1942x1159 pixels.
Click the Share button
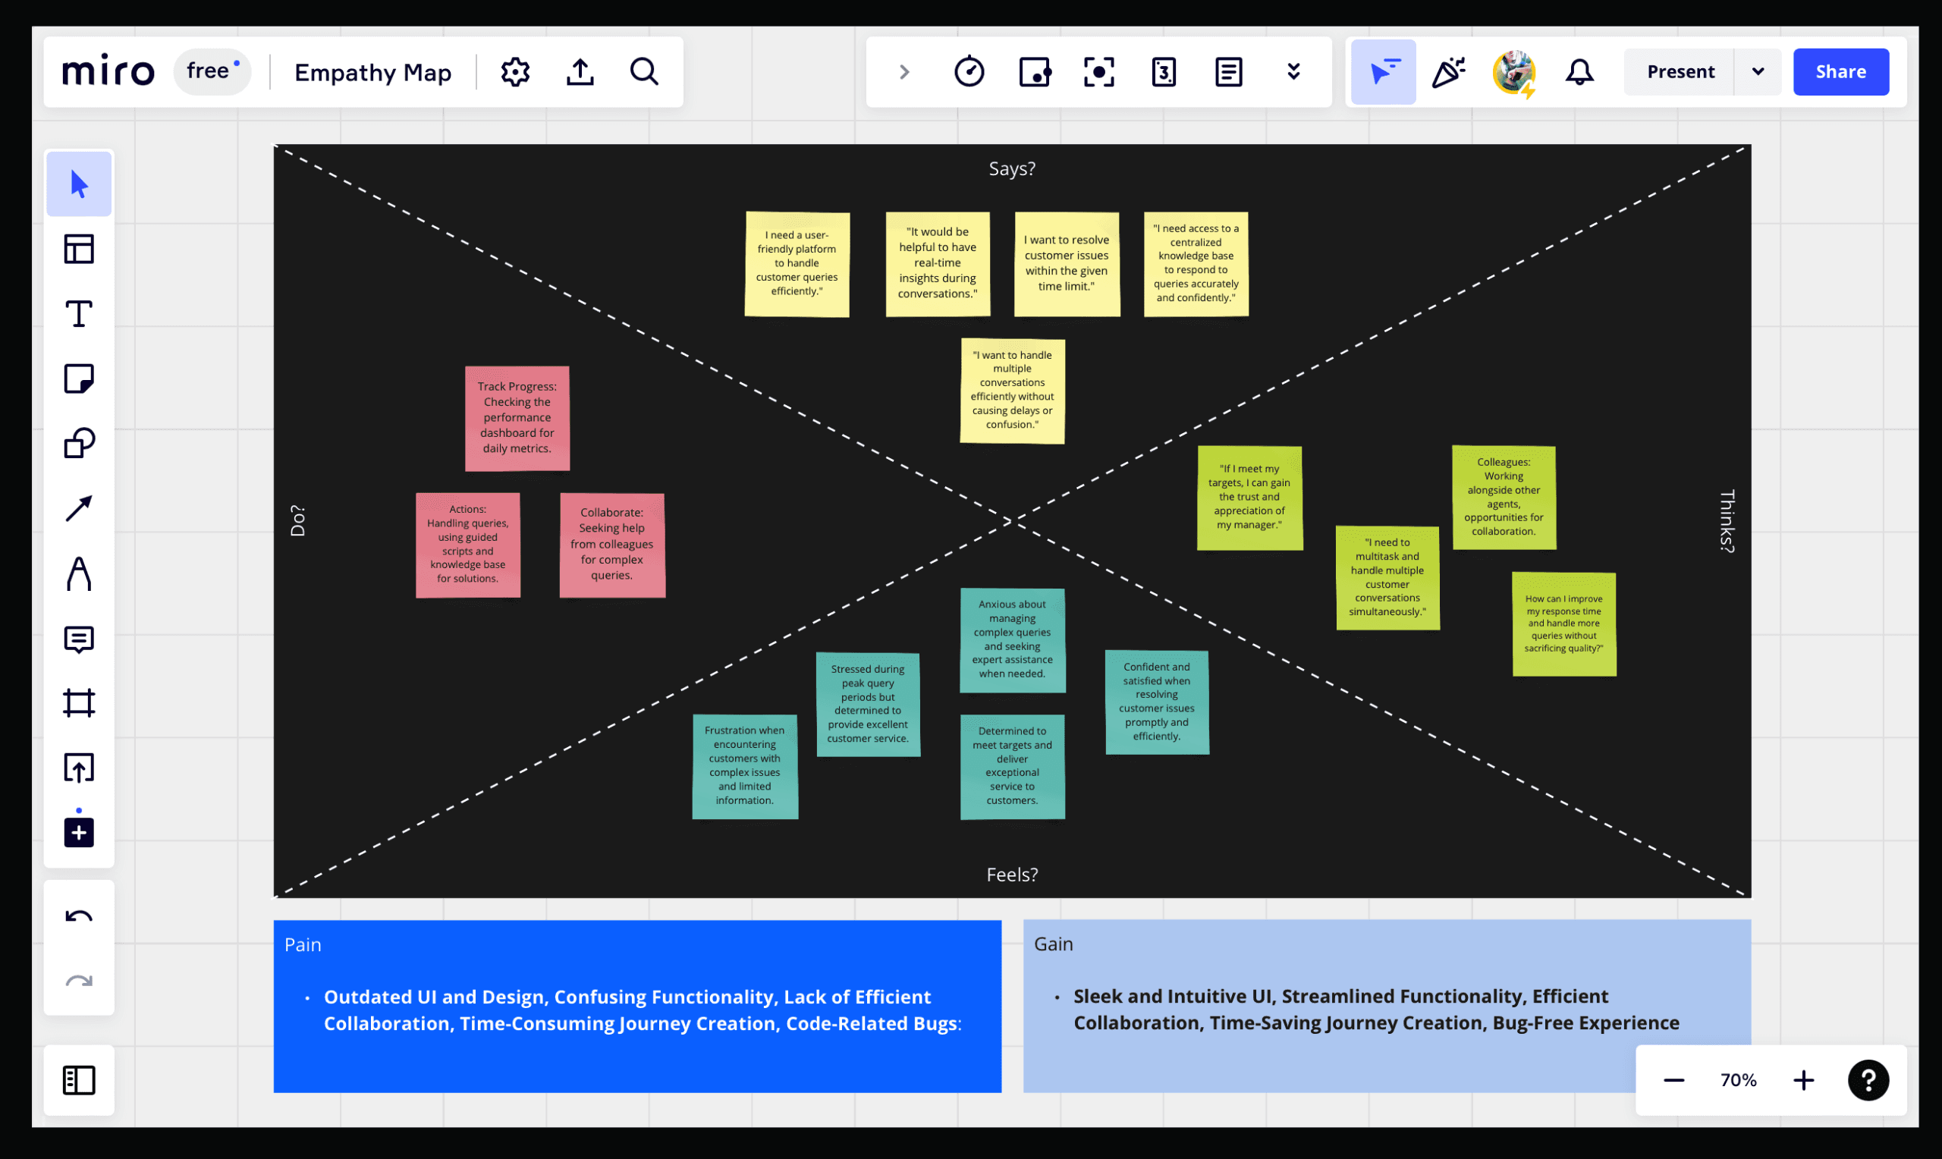1840,72
